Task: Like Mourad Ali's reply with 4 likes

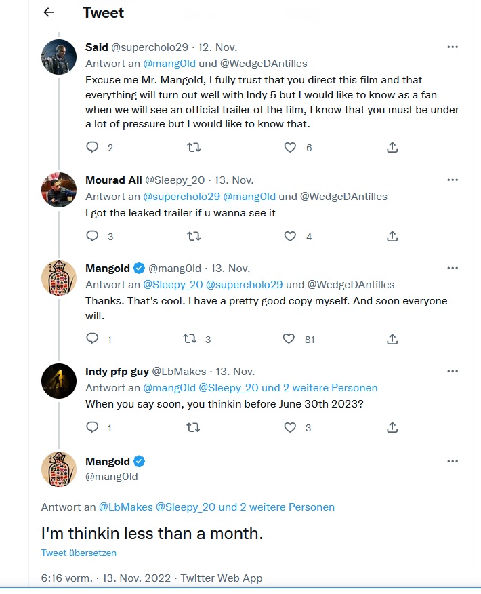Action: tap(290, 236)
